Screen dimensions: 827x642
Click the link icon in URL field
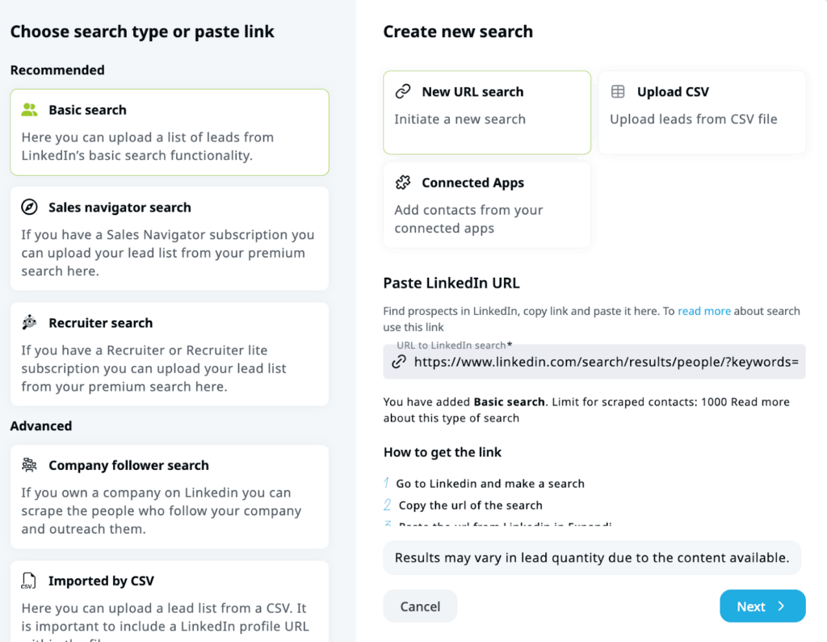coord(398,362)
